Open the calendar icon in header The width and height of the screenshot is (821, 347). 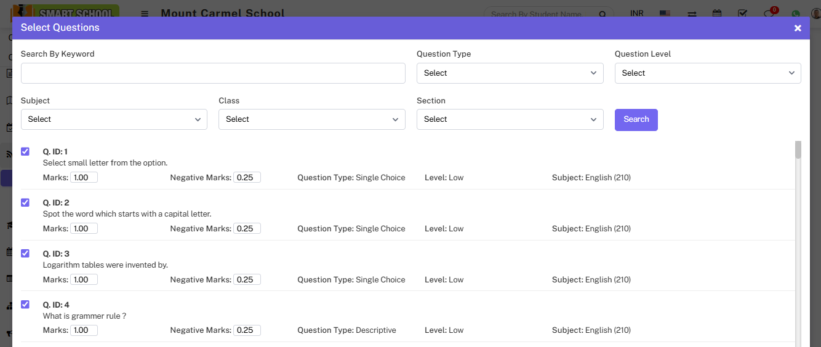[717, 14]
